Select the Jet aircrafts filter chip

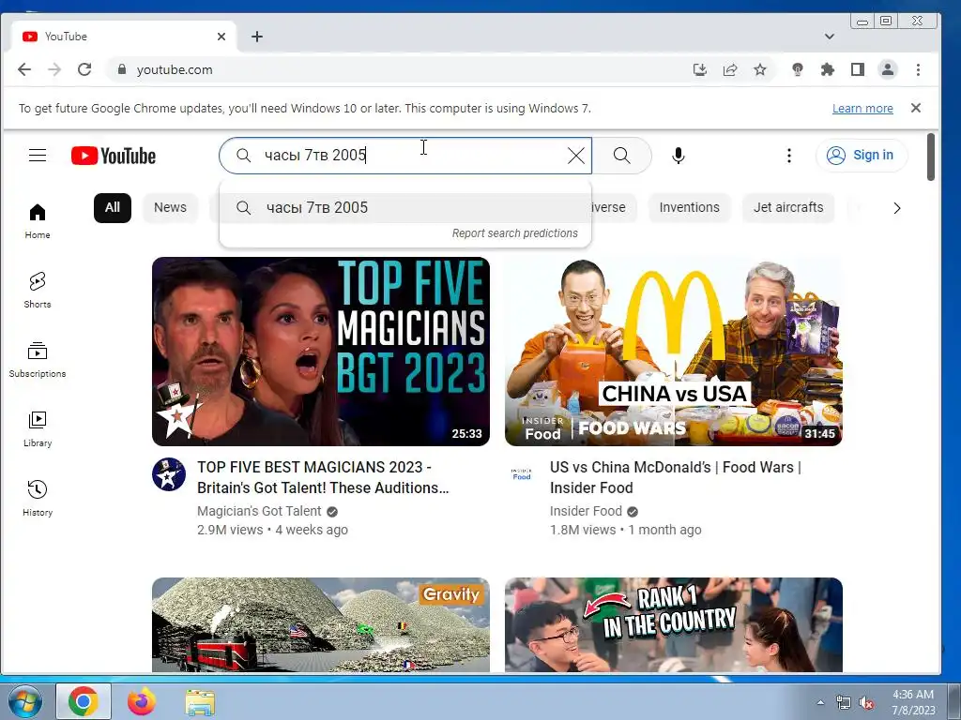(x=788, y=207)
